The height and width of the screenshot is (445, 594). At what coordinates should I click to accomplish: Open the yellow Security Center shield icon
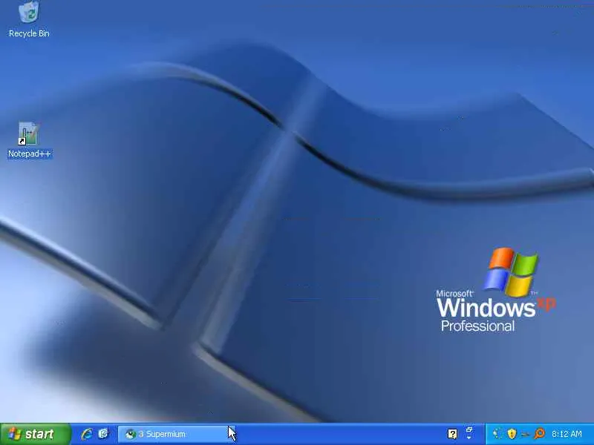coord(512,434)
